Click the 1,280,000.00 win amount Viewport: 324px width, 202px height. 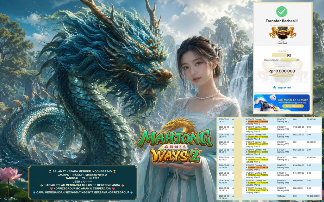pyautogui.click(x=298, y=165)
